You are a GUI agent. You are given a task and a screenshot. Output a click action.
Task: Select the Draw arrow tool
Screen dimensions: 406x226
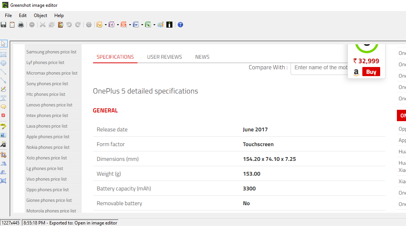(3, 81)
